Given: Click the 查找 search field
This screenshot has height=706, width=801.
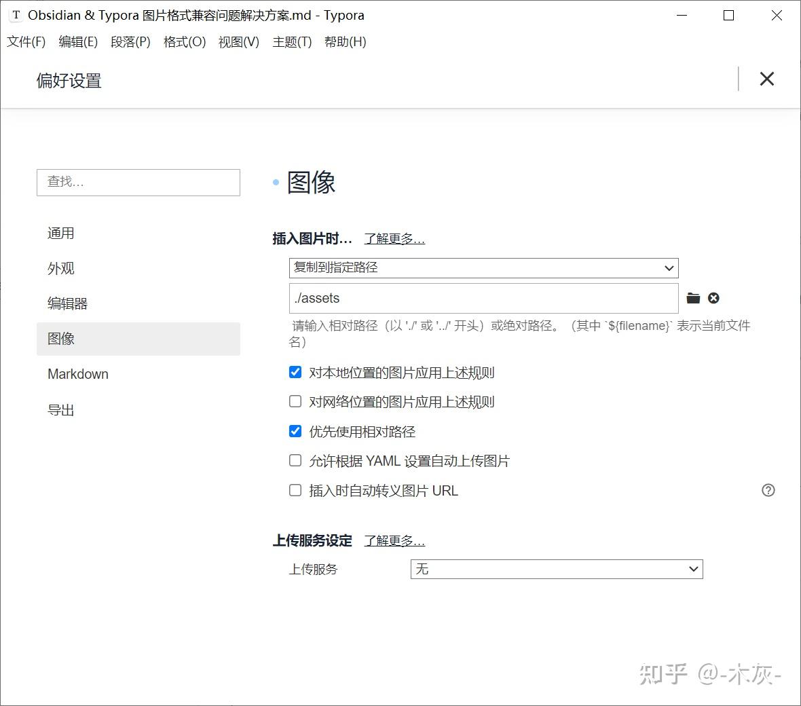Looking at the screenshot, I should pos(138,182).
